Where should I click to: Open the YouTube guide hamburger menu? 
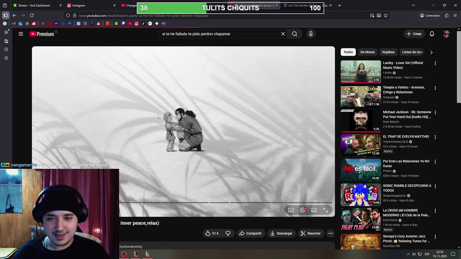(x=21, y=34)
